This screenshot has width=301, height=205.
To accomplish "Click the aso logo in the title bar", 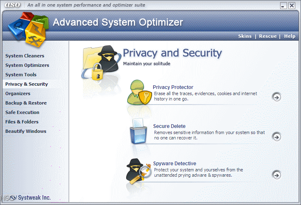I will coord(12,5).
